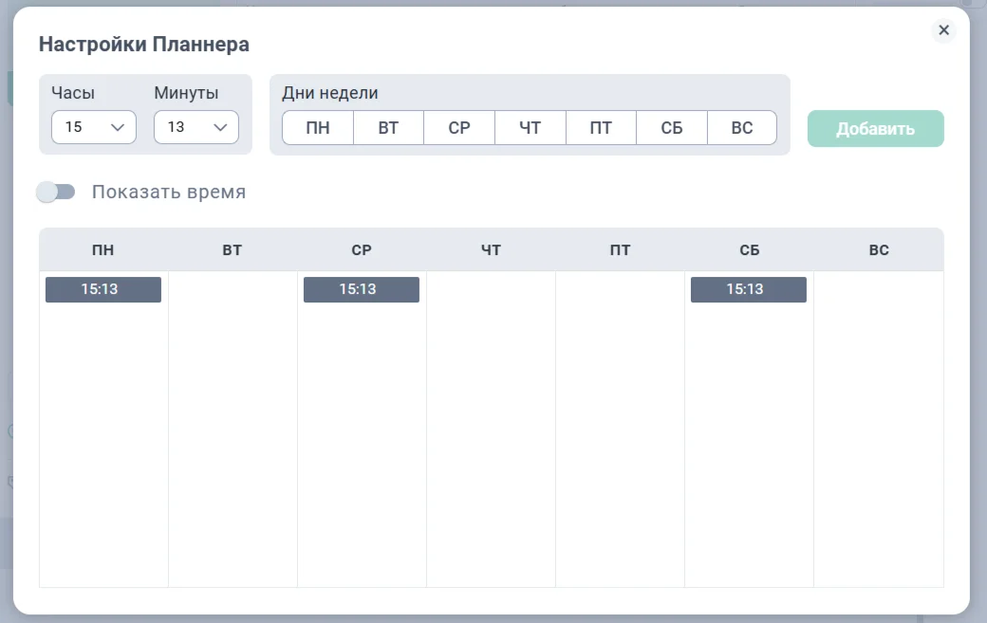The height and width of the screenshot is (623, 987).
Task: Toggle the ПН day selector button
Action: [318, 128]
